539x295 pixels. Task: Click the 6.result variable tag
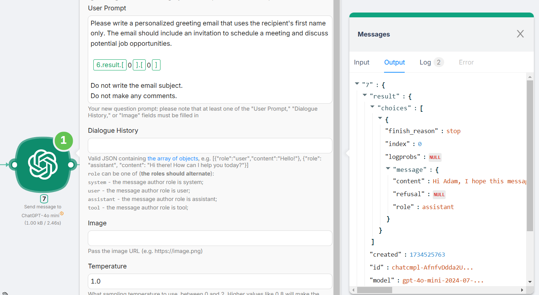pos(110,65)
